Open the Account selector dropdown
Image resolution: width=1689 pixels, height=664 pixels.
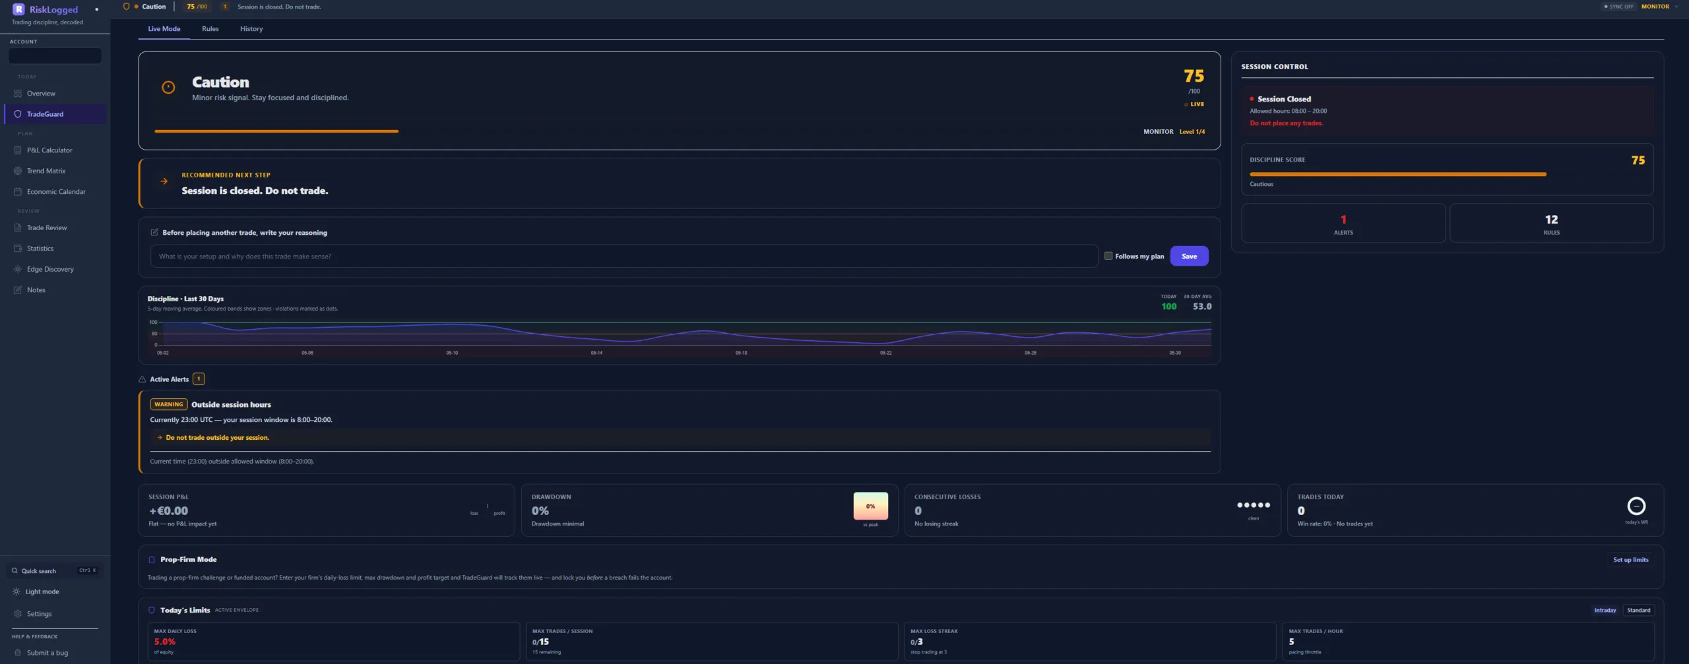pos(55,56)
